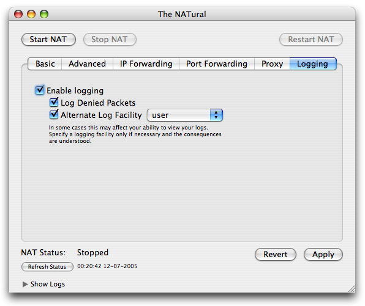The height and width of the screenshot is (306, 365).
Task: Go to the Port Forwarding tab
Action: pyautogui.click(x=217, y=64)
